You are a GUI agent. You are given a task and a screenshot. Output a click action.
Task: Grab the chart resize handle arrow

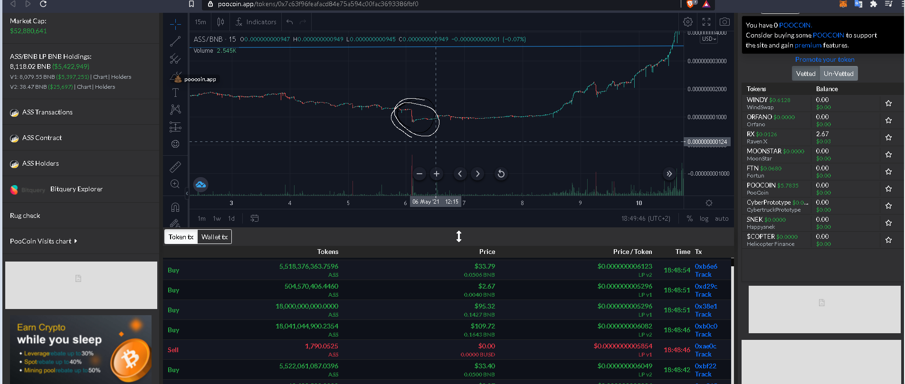[459, 236]
